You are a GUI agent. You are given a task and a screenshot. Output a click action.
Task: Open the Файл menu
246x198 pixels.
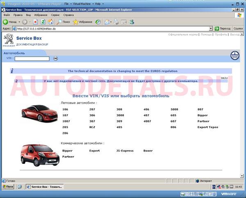coord(7,15)
